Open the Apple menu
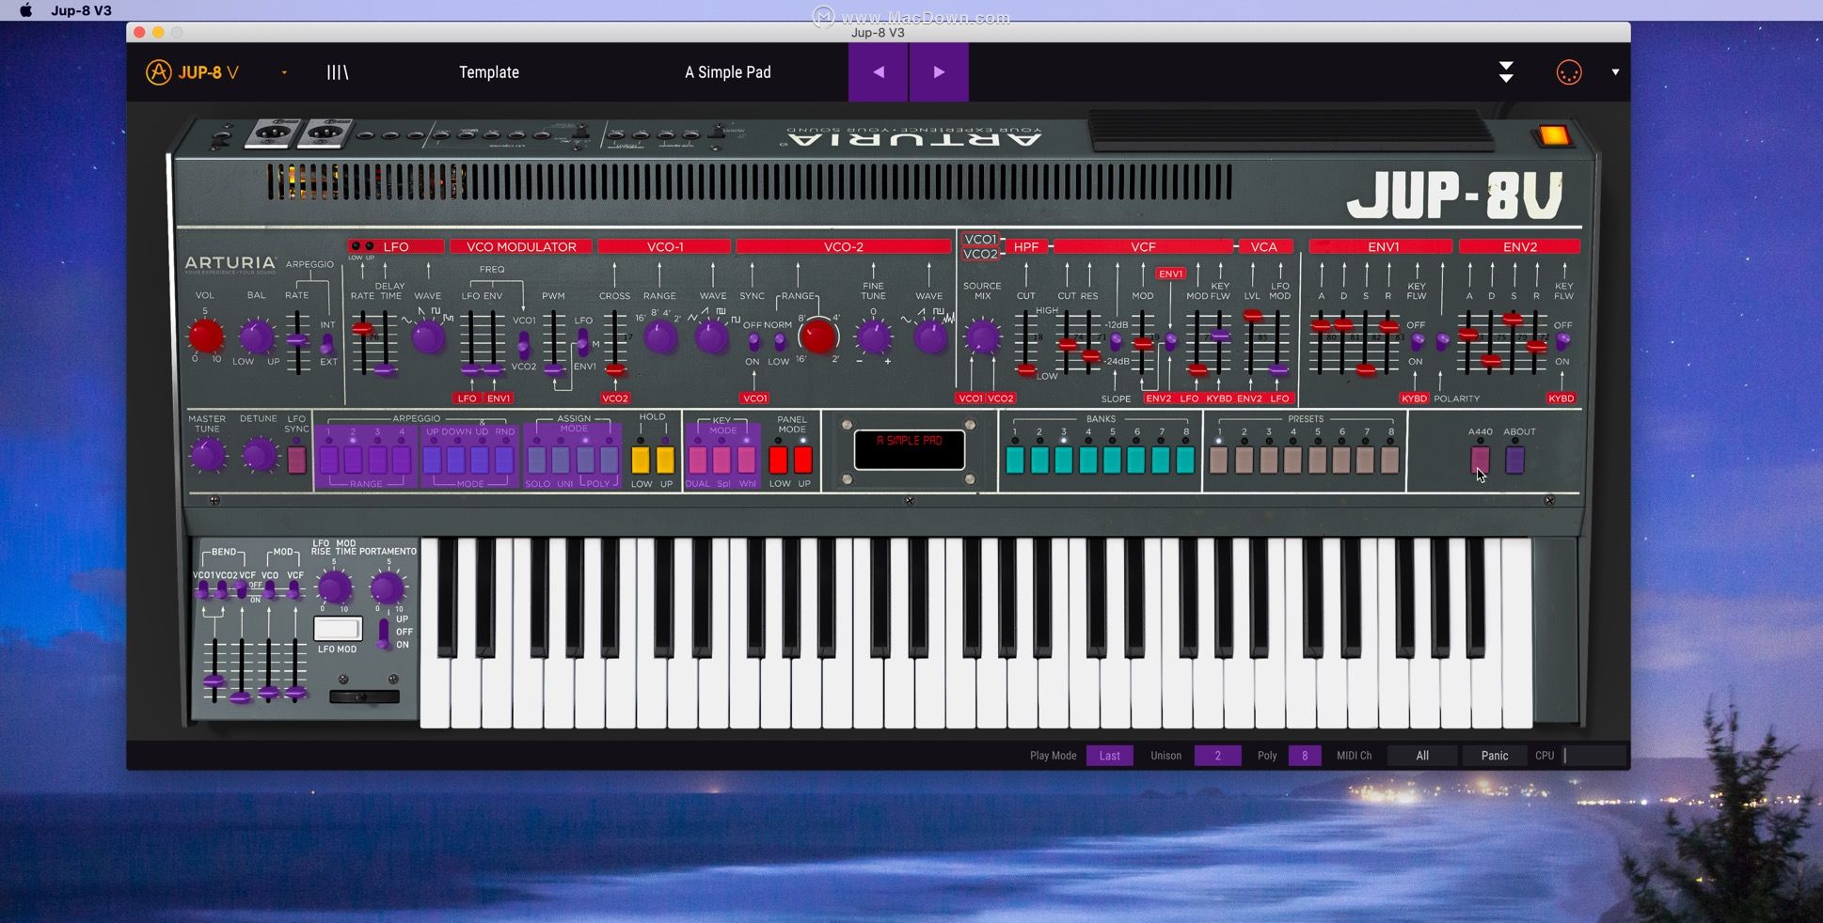 [x=26, y=10]
